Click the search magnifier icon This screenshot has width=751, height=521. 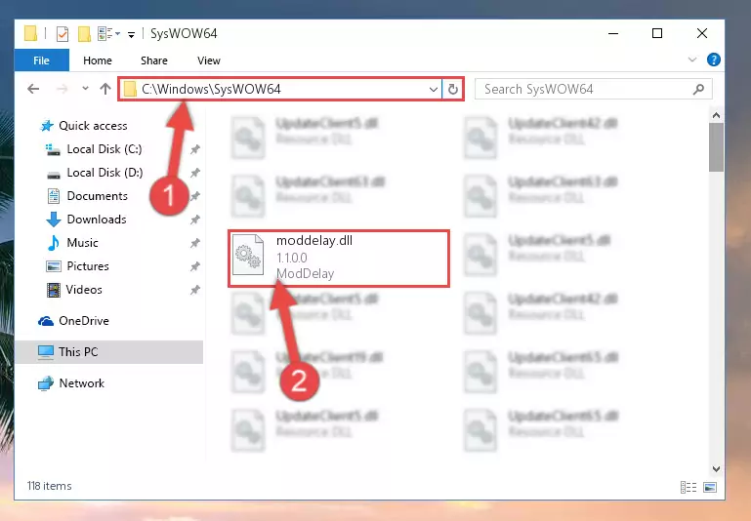click(699, 89)
